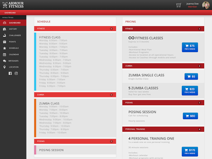Open the Calendar icon in sidebar
212x159 pixels.
[5, 55]
